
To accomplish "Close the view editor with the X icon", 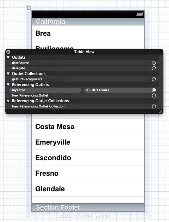I will click(x=29, y=8).
